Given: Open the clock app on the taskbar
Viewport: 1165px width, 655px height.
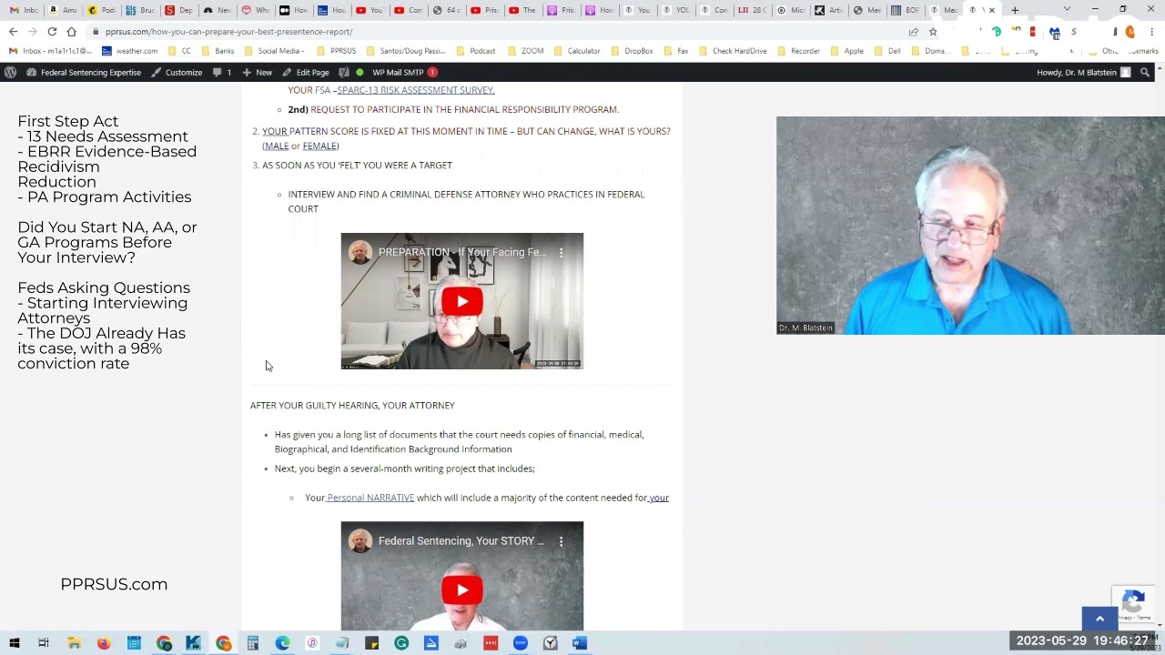Looking at the screenshot, I should click(550, 643).
